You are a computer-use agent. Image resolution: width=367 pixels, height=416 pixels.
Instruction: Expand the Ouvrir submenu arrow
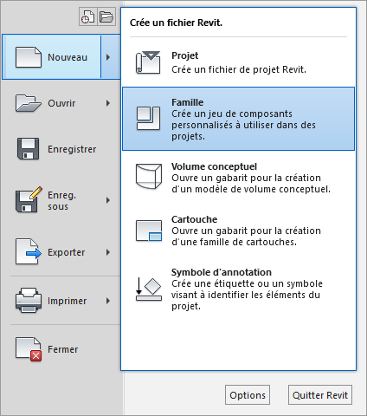[x=108, y=103]
